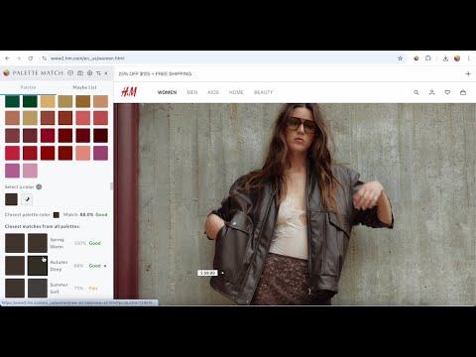The width and height of the screenshot is (476, 357).
Task: Select the first dark green palette swatch
Action: [12, 101]
